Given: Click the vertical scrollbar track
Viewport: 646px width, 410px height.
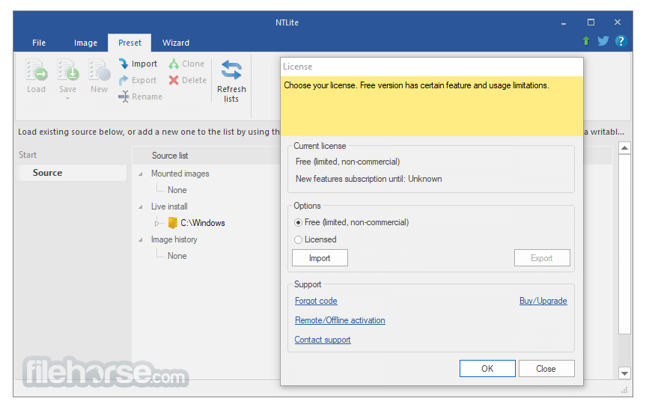Looking at the screenshot, I should pos(624,350).
